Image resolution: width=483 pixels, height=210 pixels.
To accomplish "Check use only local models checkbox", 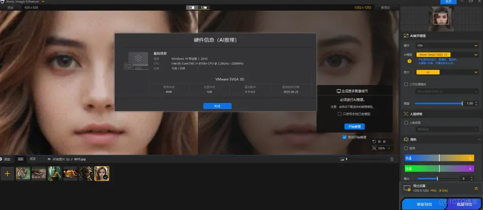I will pyautogui.click(x=339, y=114).
